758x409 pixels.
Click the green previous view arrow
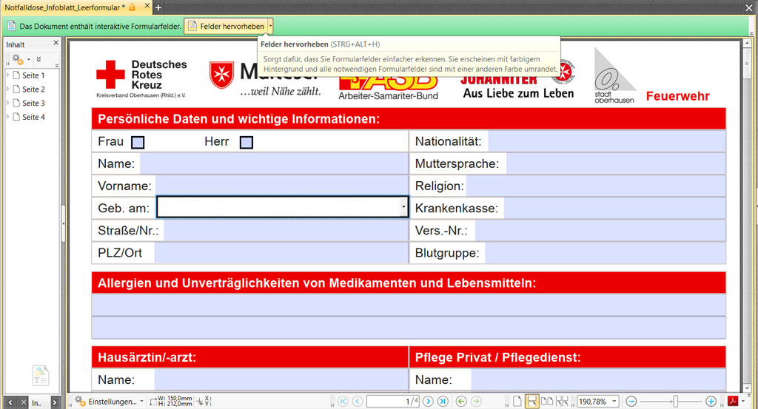[461, 401]
